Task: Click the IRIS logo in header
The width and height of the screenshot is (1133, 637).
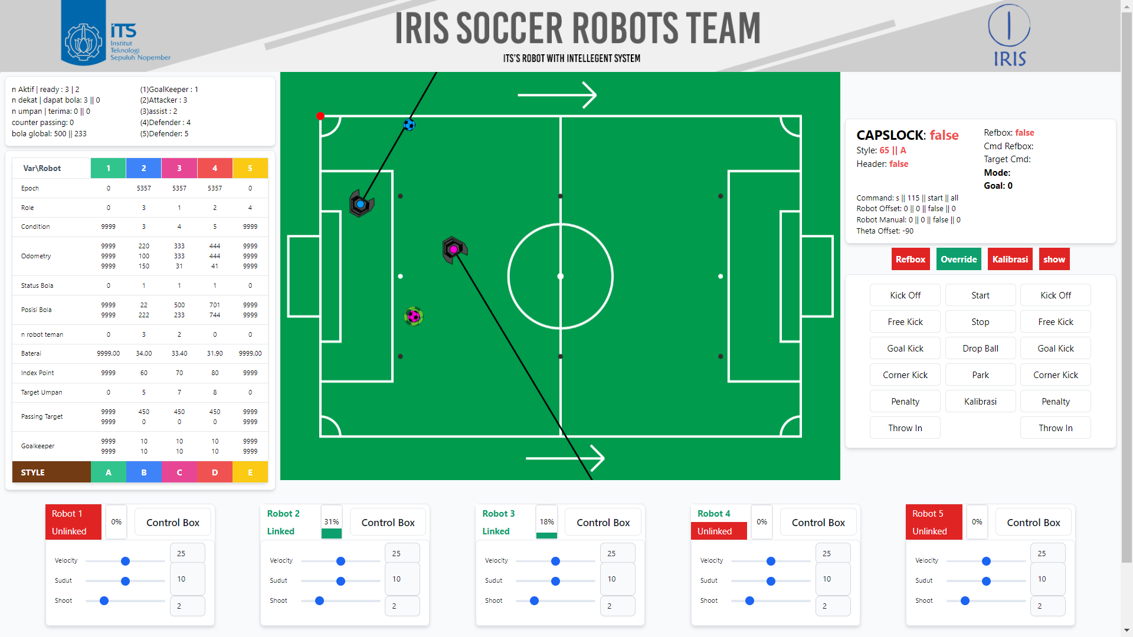Action: point(1009,35)
